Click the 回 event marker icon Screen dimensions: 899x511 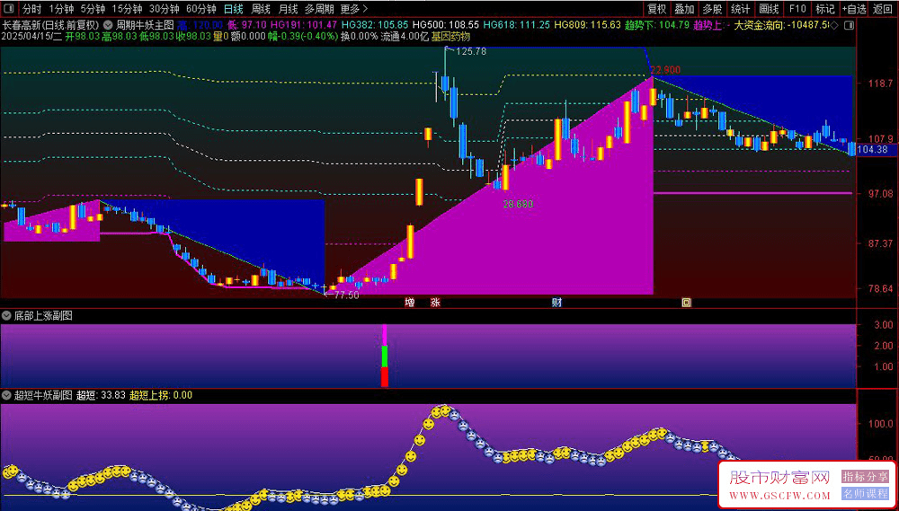[686, 303]
